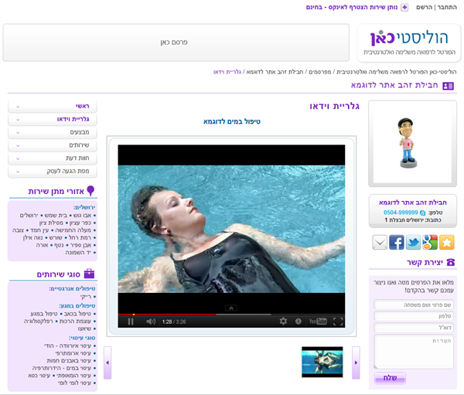Open video settings gear icon
464x395 pixels.
pos(283,322)
